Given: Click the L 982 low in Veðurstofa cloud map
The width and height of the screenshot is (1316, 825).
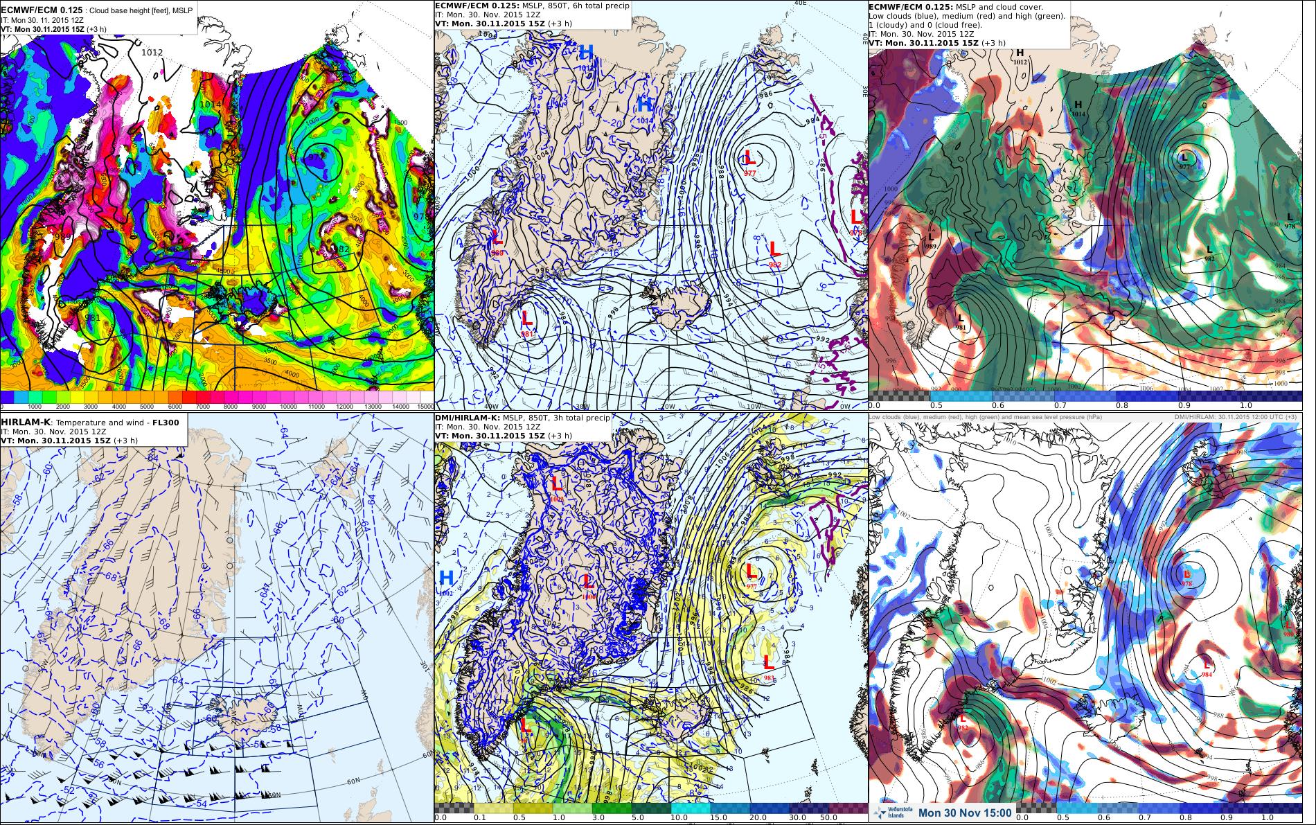Looking at the screenshot, I should tap(963, 722).
